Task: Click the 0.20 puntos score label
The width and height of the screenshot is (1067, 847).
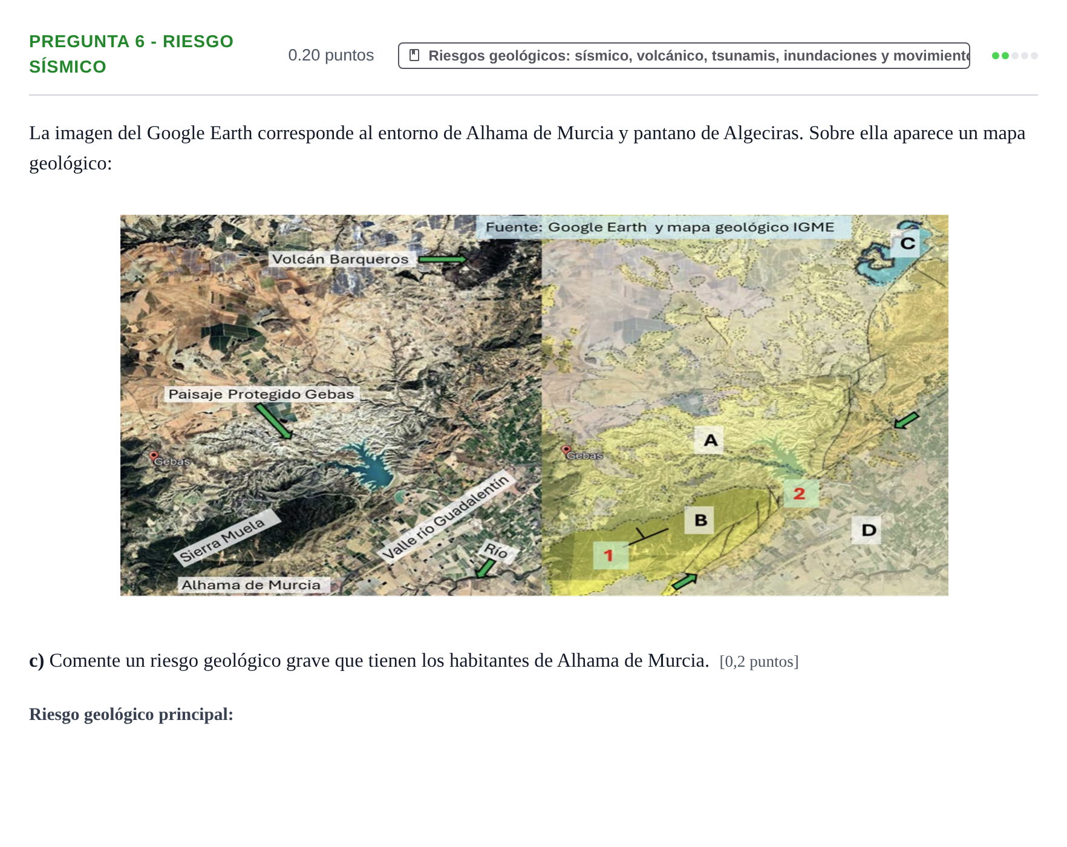Action: point(331,55)
